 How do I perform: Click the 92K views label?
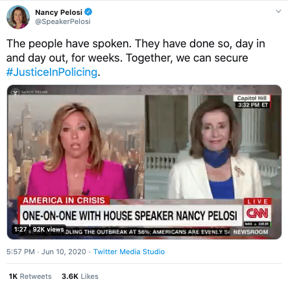click(48, 229)
